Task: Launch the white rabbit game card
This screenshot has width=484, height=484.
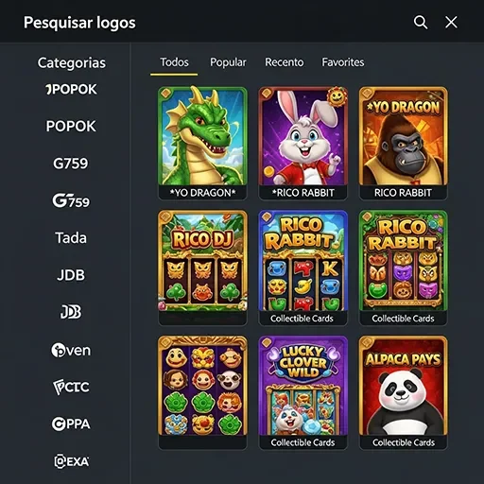Action: (302, 144)
